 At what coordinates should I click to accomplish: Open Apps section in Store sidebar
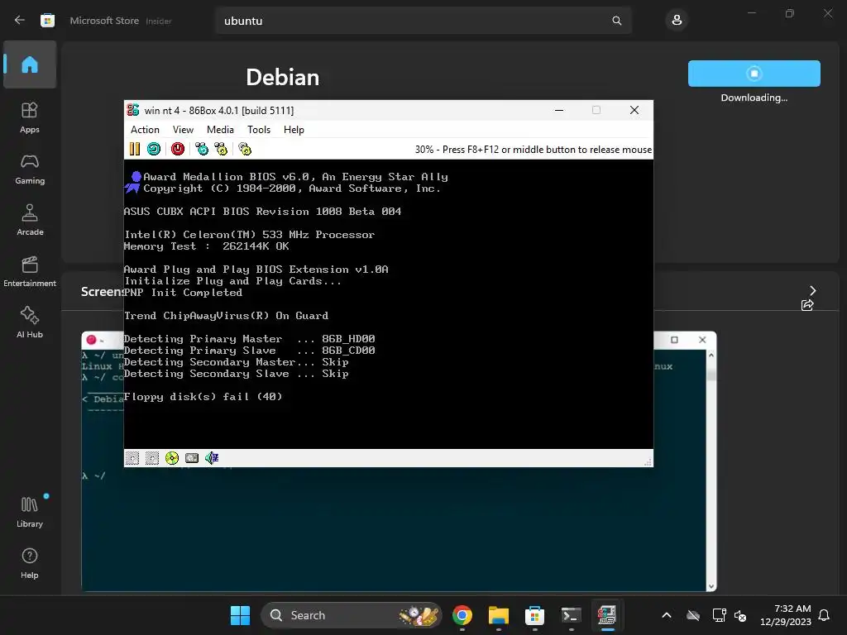[30, 117]
